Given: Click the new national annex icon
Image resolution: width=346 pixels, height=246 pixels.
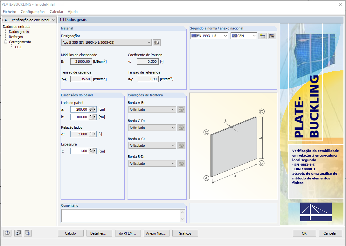Looking at the screenshot, I should click(x=262, y=36).
